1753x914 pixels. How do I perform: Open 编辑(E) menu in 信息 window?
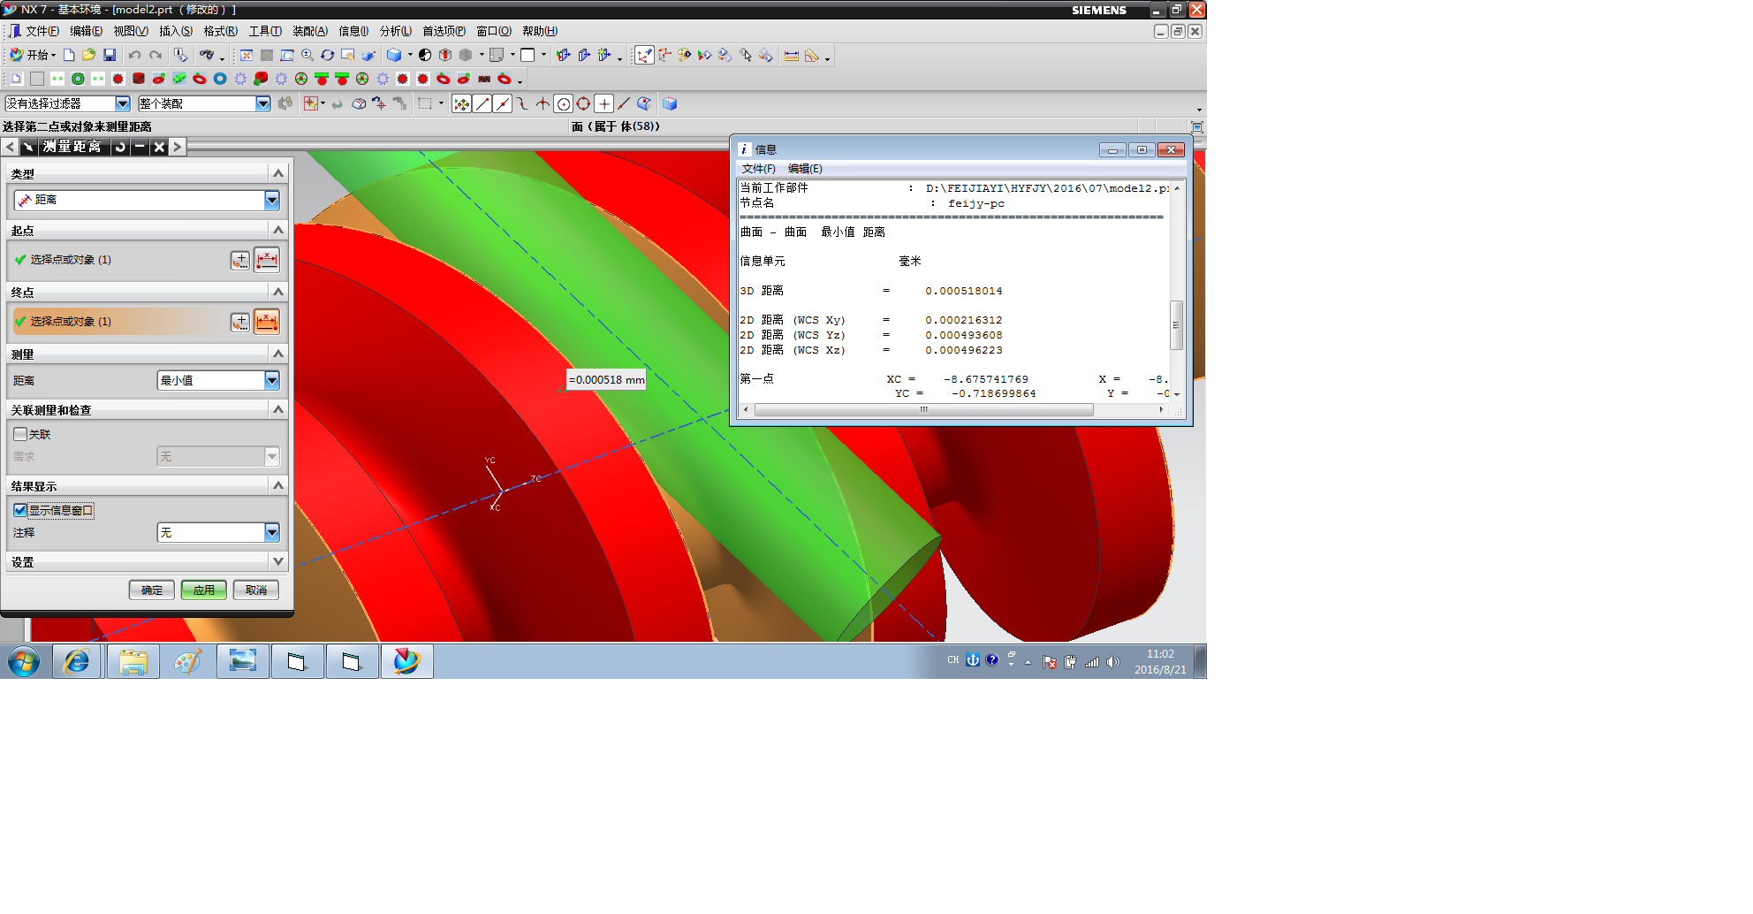805,169
